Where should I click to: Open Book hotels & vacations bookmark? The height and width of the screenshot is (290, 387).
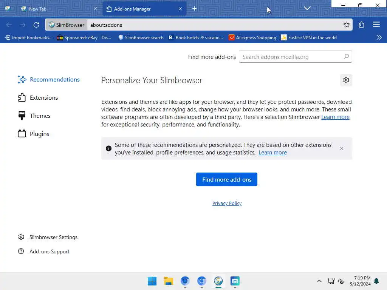tap(196, 37)
